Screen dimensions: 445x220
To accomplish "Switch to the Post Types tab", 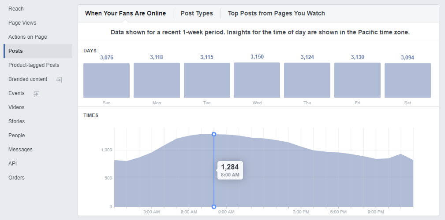I will 196,13.
